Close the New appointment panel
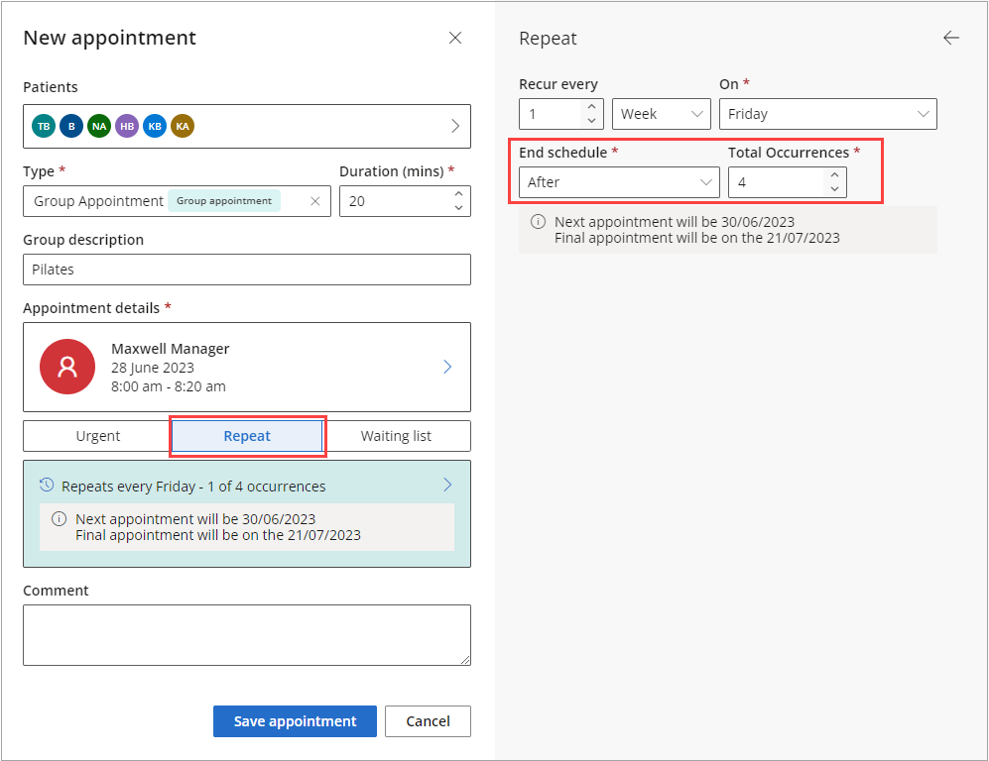Viewport: 989px width, 761px height. tap(454, 38)
